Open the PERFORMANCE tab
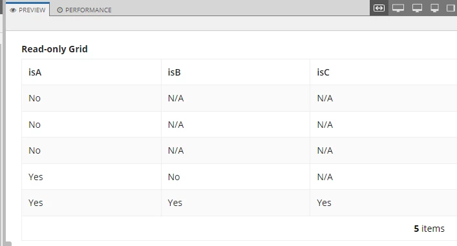 click(x=84, y=10)
